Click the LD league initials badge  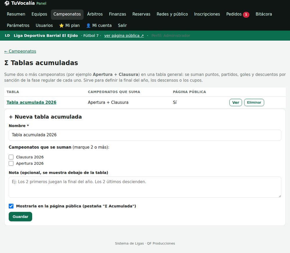tap(8, 35)
